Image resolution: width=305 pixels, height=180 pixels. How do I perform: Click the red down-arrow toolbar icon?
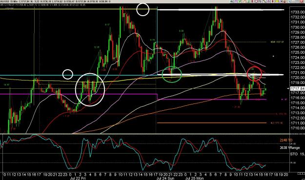point(272,1)
